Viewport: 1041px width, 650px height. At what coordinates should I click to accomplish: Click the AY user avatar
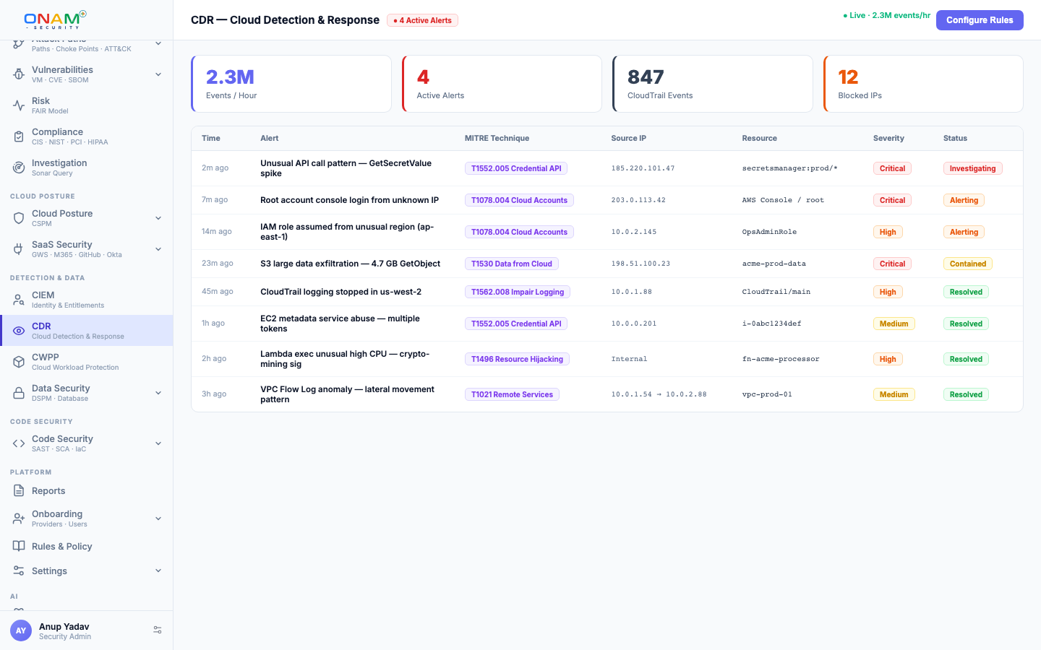[x=21, y=630]
